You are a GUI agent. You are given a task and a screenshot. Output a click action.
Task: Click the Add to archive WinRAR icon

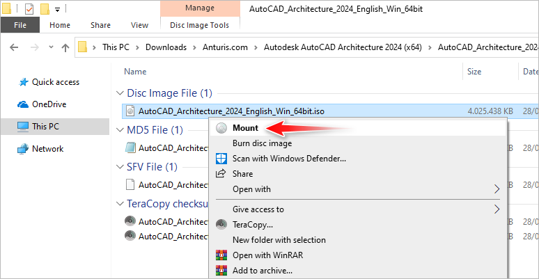point(221,271)
